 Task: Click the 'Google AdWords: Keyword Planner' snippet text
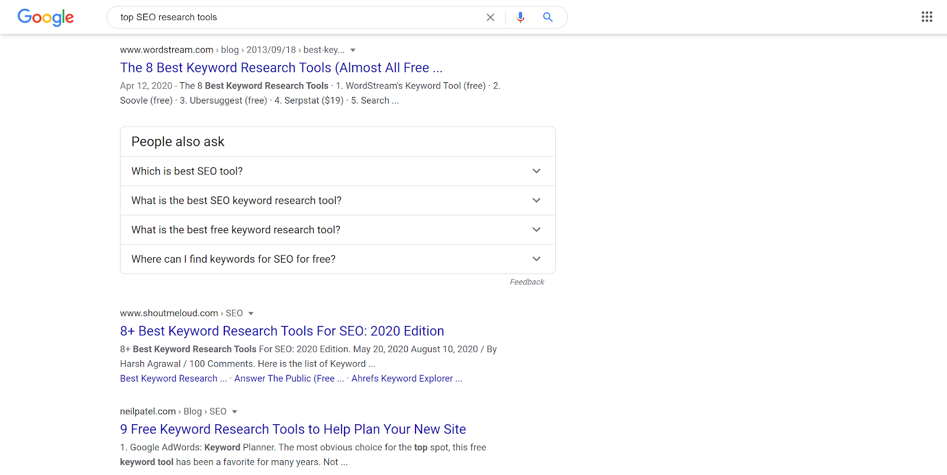(x=203, y=447)
